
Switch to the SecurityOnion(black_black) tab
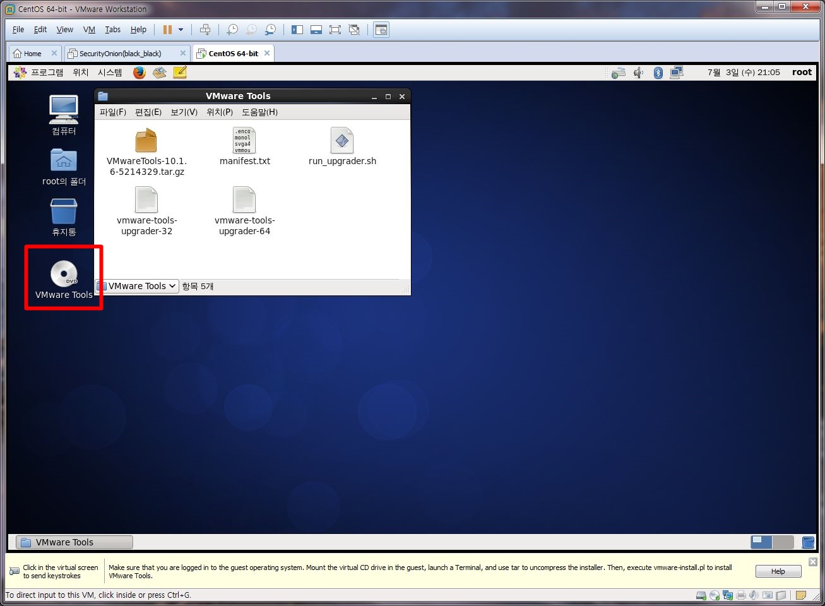point(120,54)
